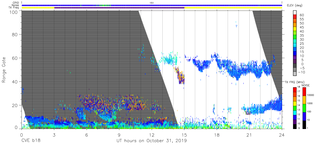Screen dimensions: 317x146
Task: Pick the white top swatch on the ELEV colorbar
Action: pyautogui.click(x=295, y=13)
